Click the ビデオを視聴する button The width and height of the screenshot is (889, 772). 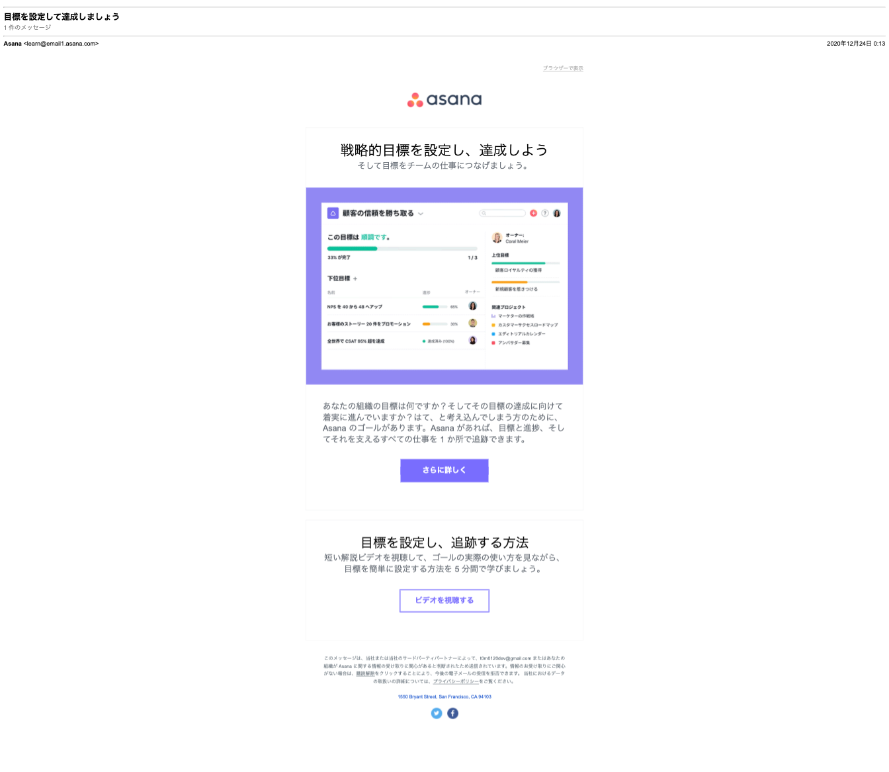444,601
